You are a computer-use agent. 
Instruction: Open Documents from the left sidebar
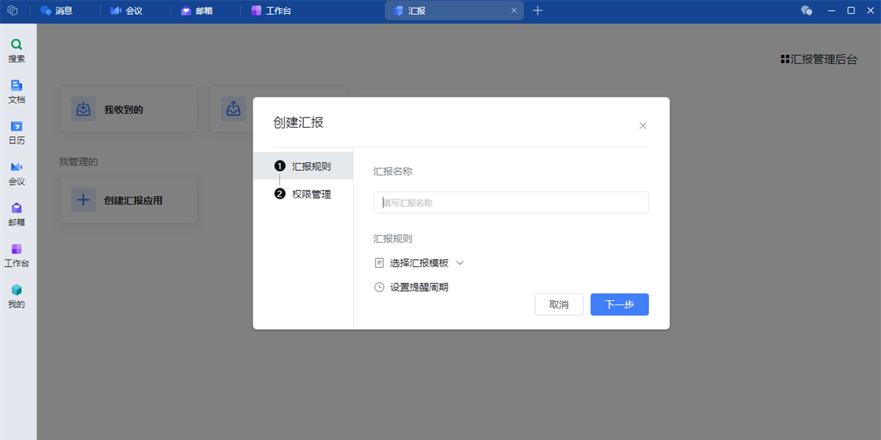pos(16,86)
